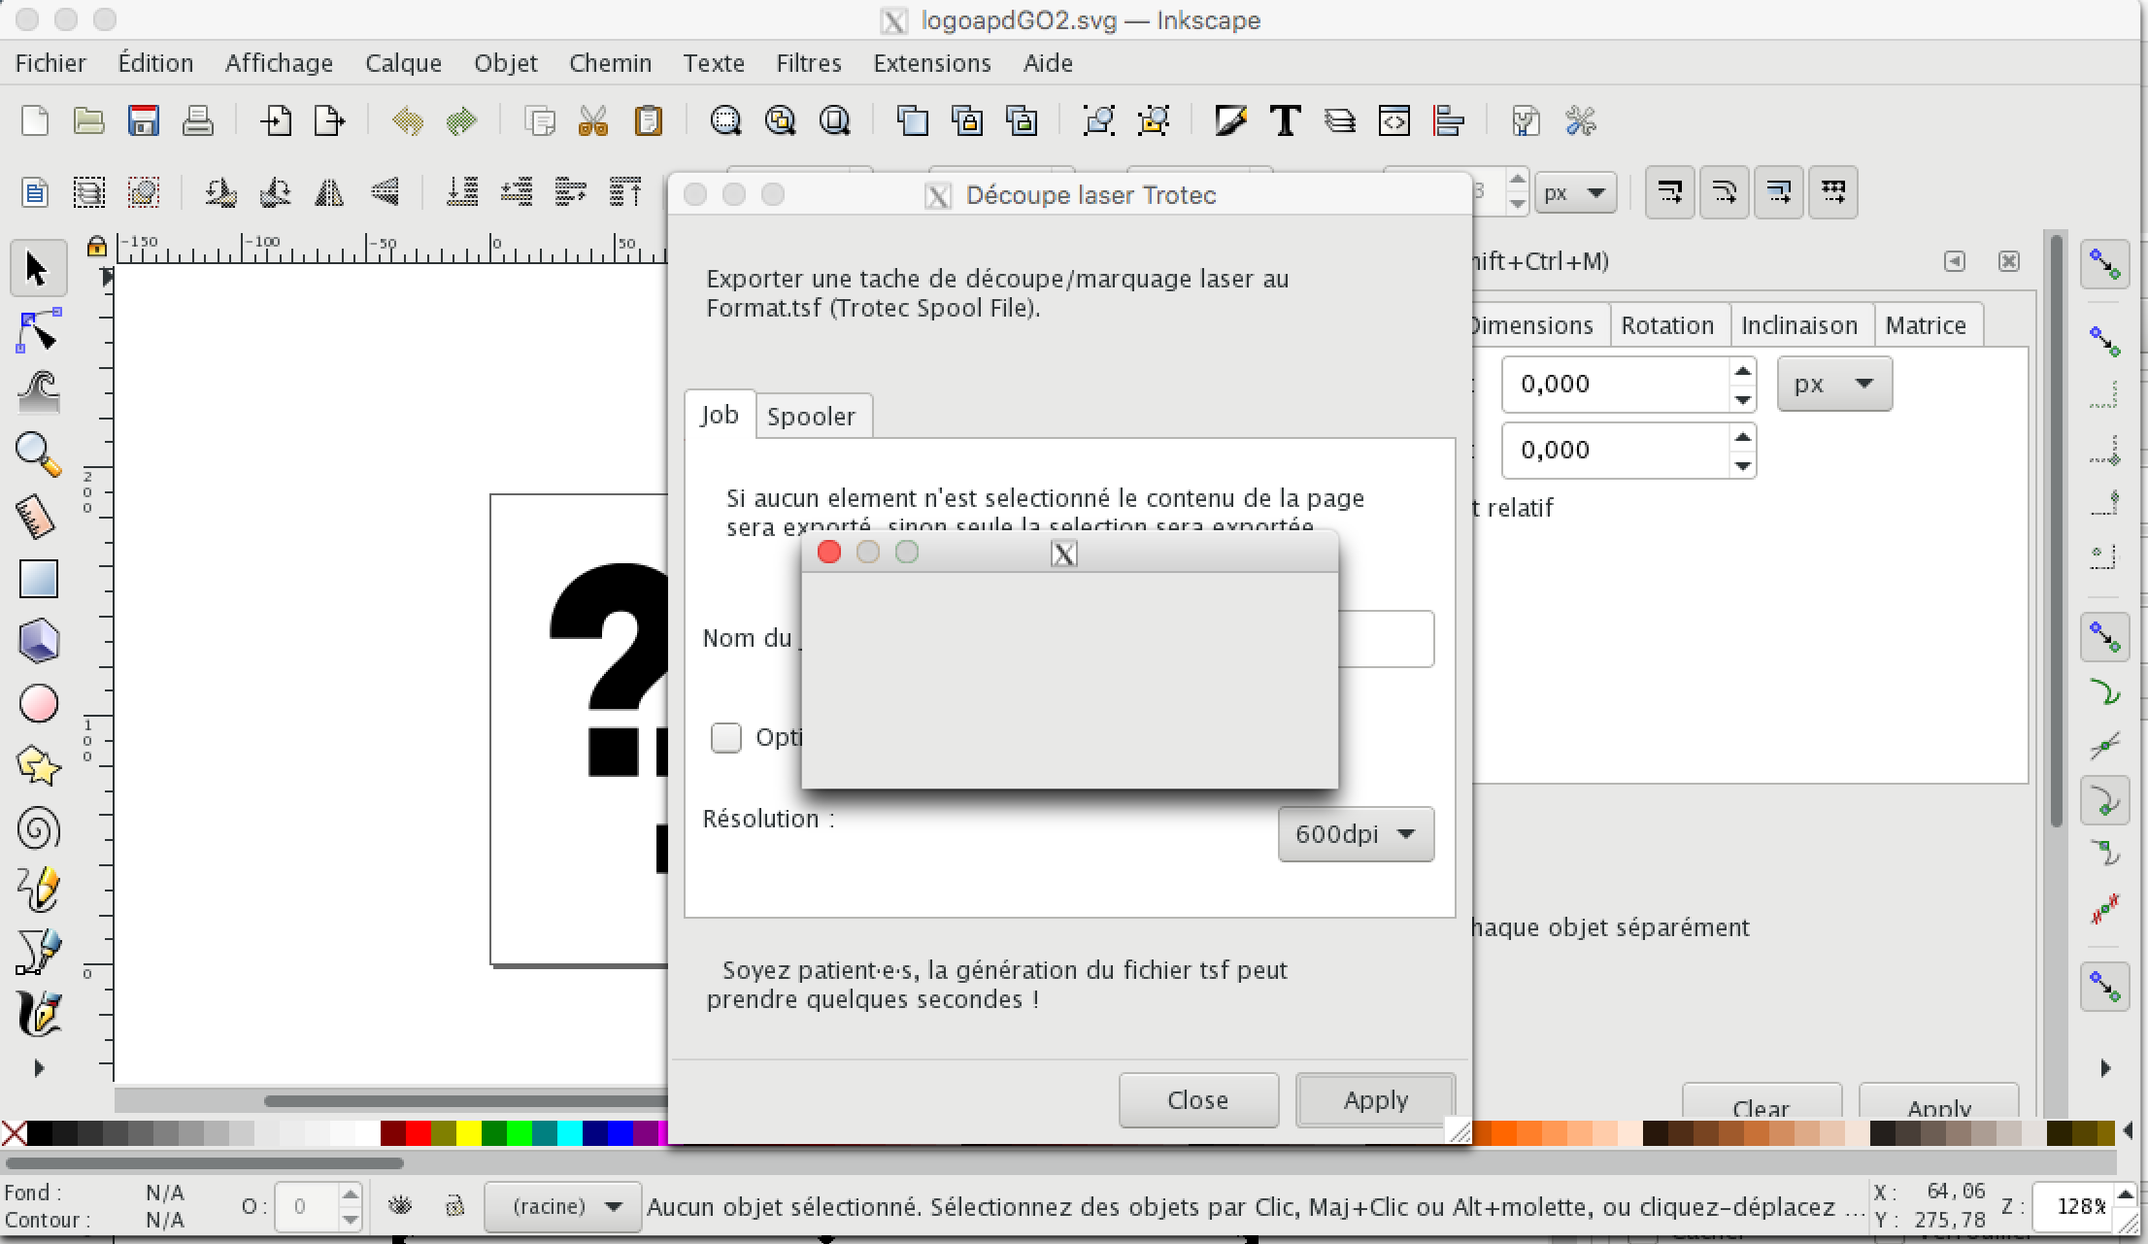Click Close in the Trotec dialog

[x=1198, y=1100]
